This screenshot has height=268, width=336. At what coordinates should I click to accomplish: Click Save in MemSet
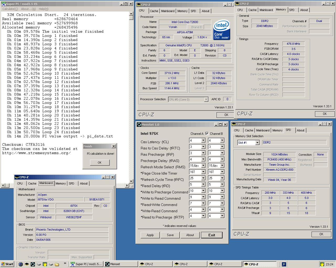(170, 235)
